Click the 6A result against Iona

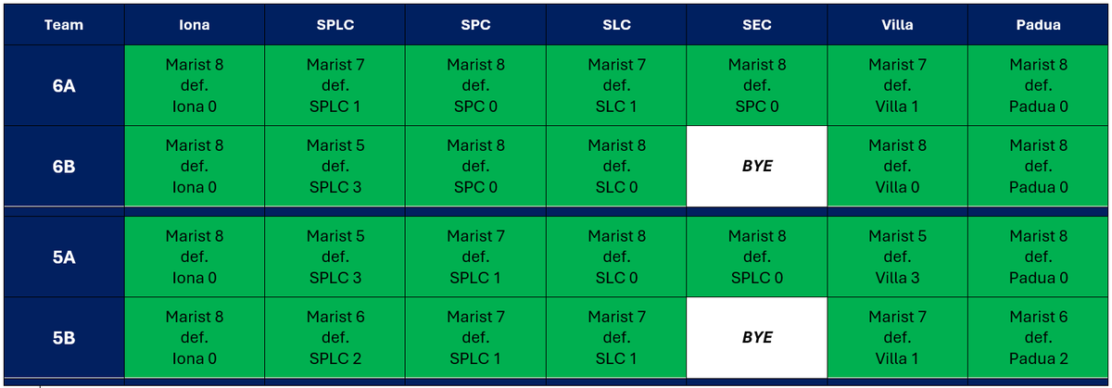click(195, 85)
